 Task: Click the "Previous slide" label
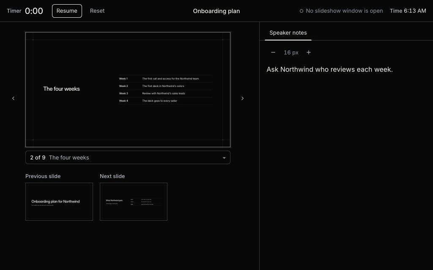pos(43,176)
